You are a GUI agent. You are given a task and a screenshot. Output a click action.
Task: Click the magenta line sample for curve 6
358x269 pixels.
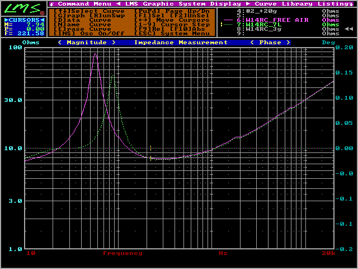pyautogui.click(x=228, y=20)
